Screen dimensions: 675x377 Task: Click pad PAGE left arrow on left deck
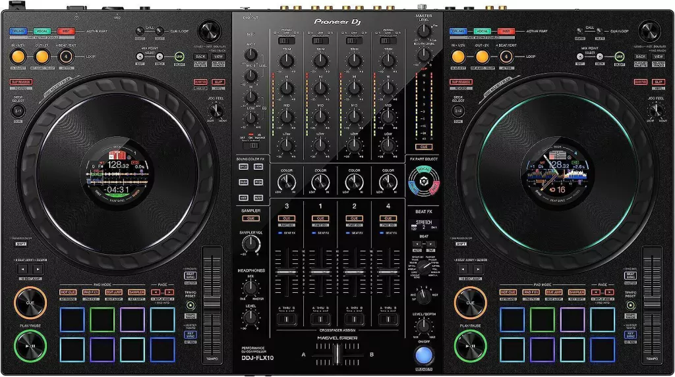pos(156,292)
